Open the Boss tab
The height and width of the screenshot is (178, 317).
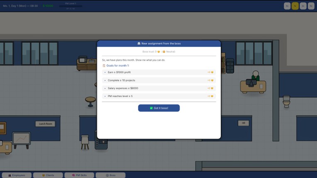(x=111, y=175)
